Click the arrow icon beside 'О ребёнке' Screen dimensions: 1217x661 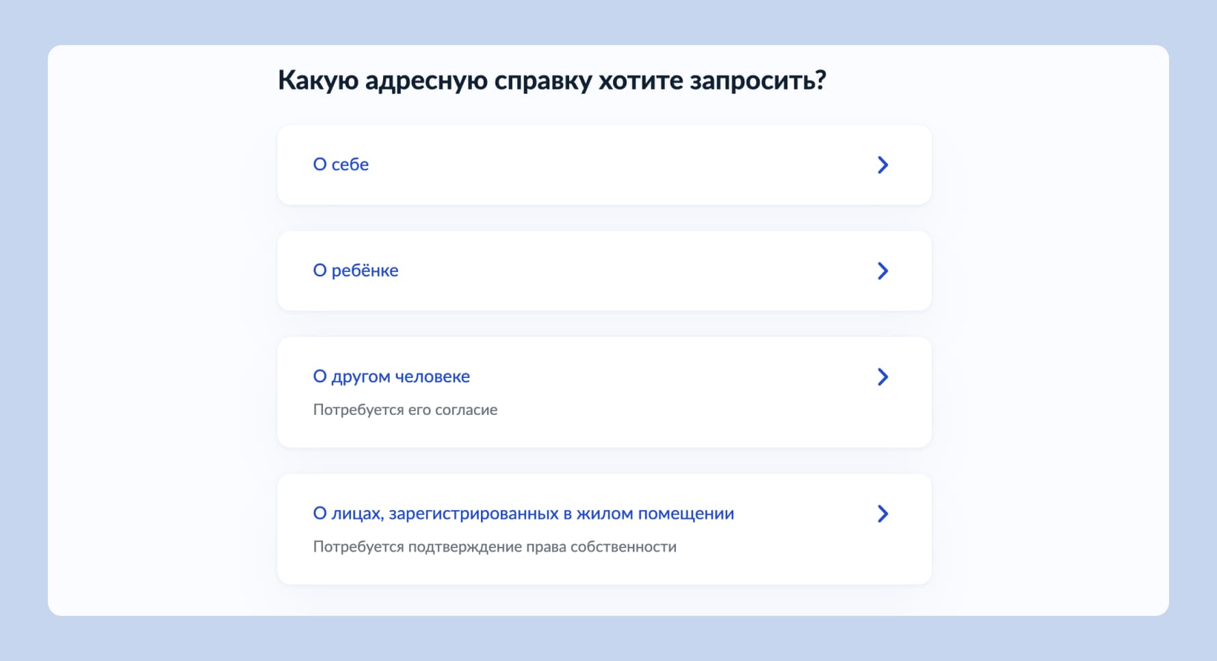click(x=882, y=271)
